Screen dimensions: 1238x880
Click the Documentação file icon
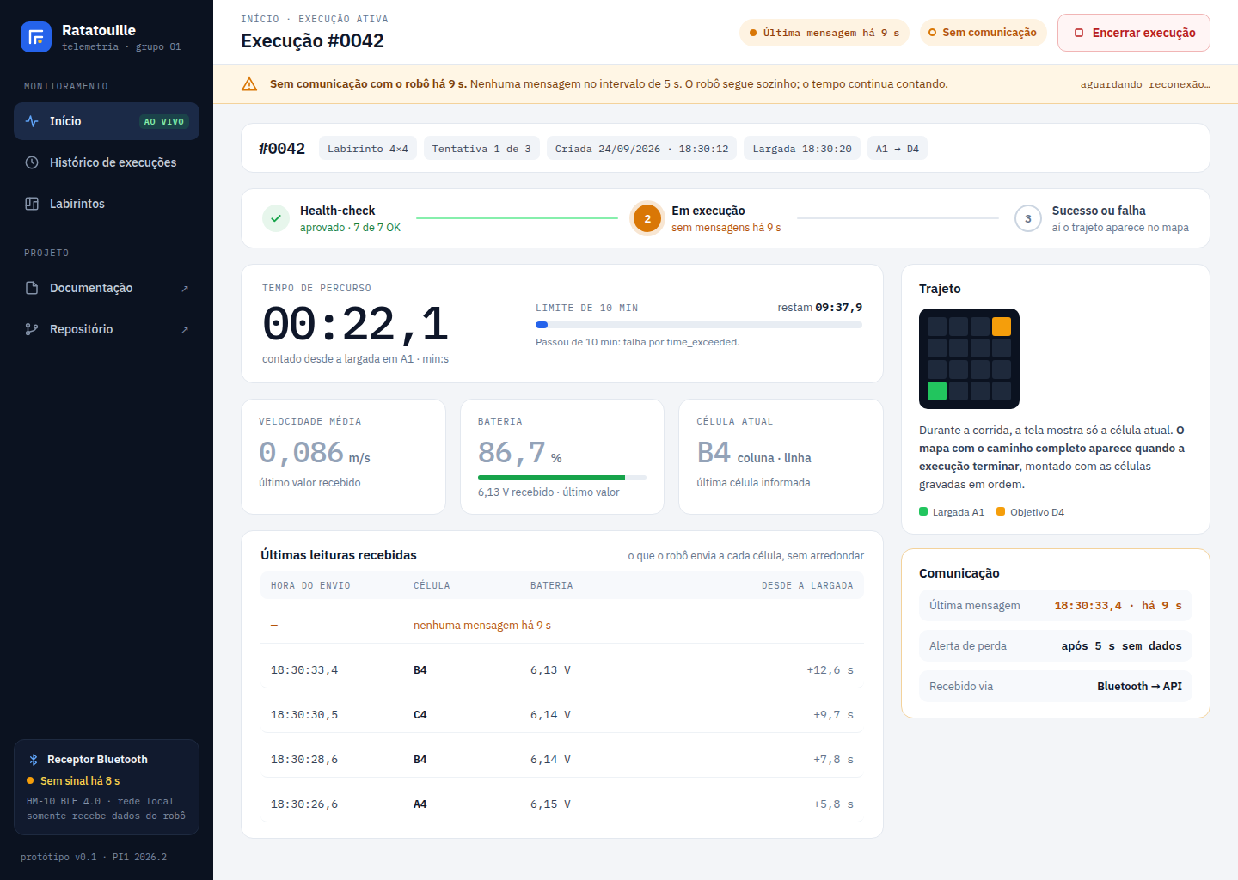32,288
